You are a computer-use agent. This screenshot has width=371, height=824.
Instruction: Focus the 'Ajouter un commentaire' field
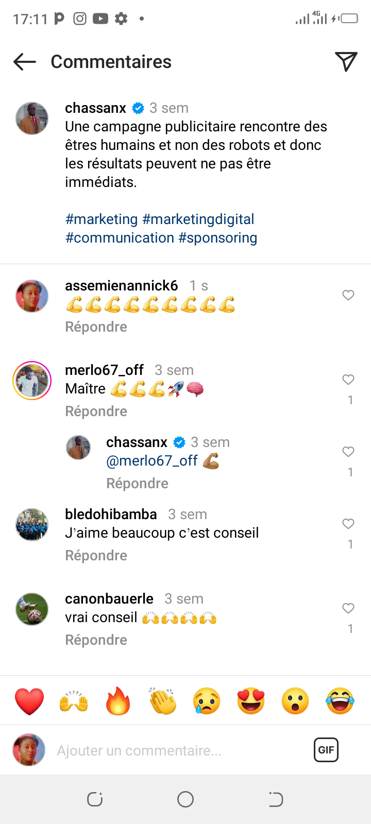(x=175, y=750)
